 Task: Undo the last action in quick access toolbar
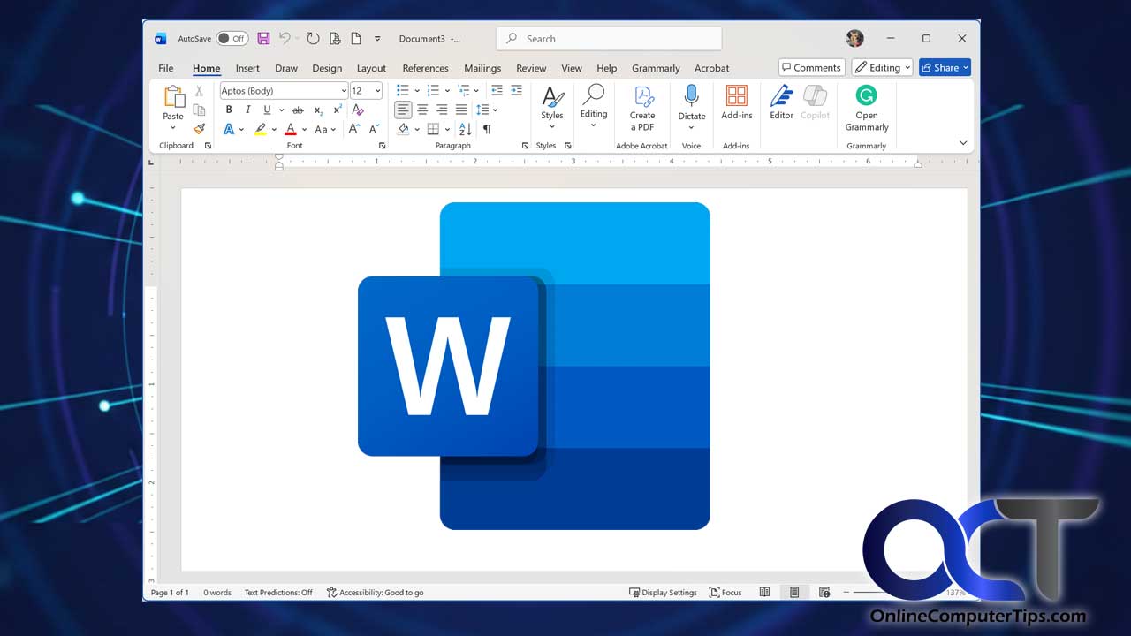tap(285, 39)
